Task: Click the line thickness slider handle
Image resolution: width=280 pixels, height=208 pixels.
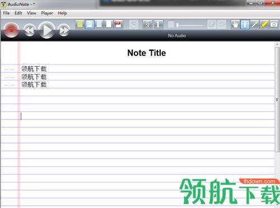Action: point(178,25)
